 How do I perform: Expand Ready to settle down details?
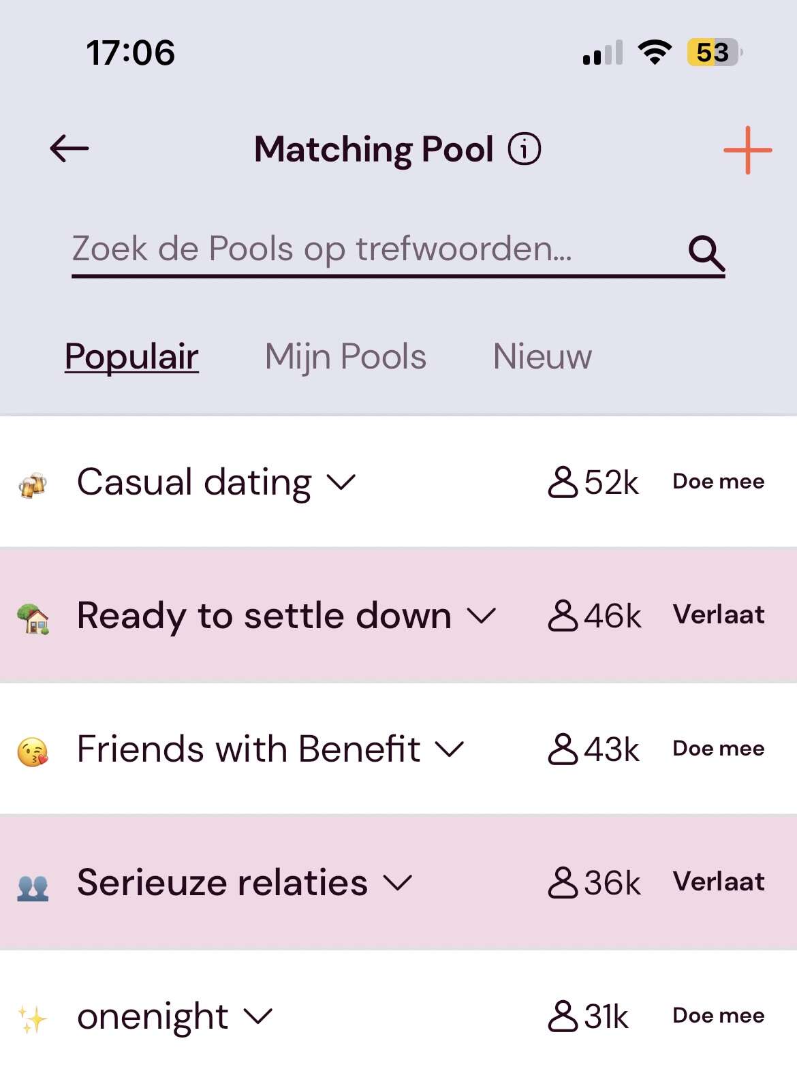(x=481, y=616)
